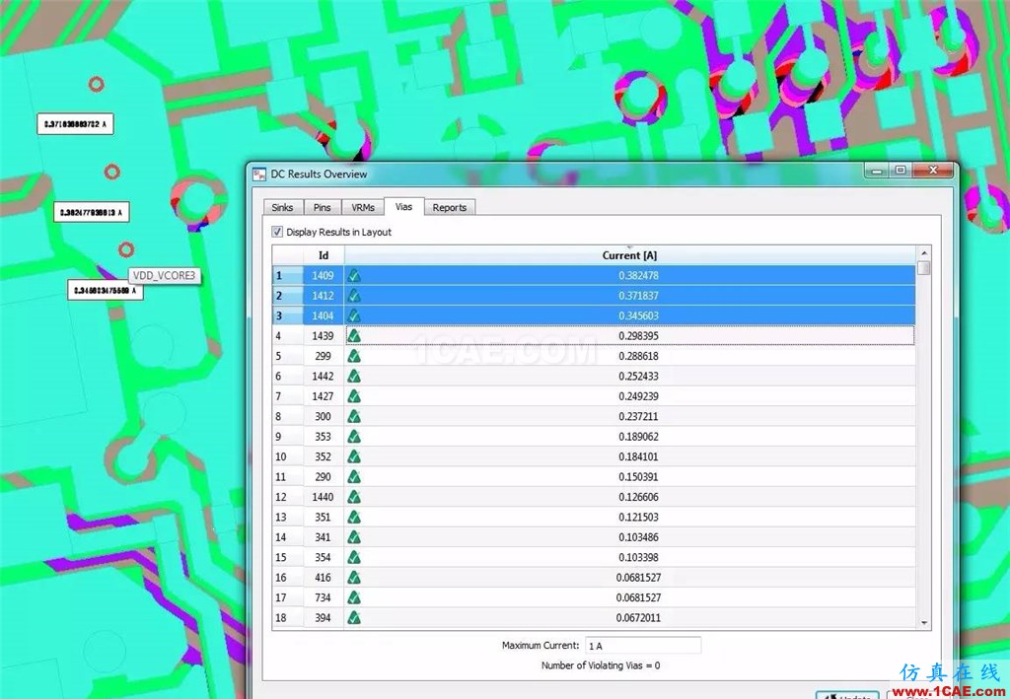Click the VDD_VCORE3 net tooltip in layout
Screen dimensions: 1010x699
click(x=164, y=275)
